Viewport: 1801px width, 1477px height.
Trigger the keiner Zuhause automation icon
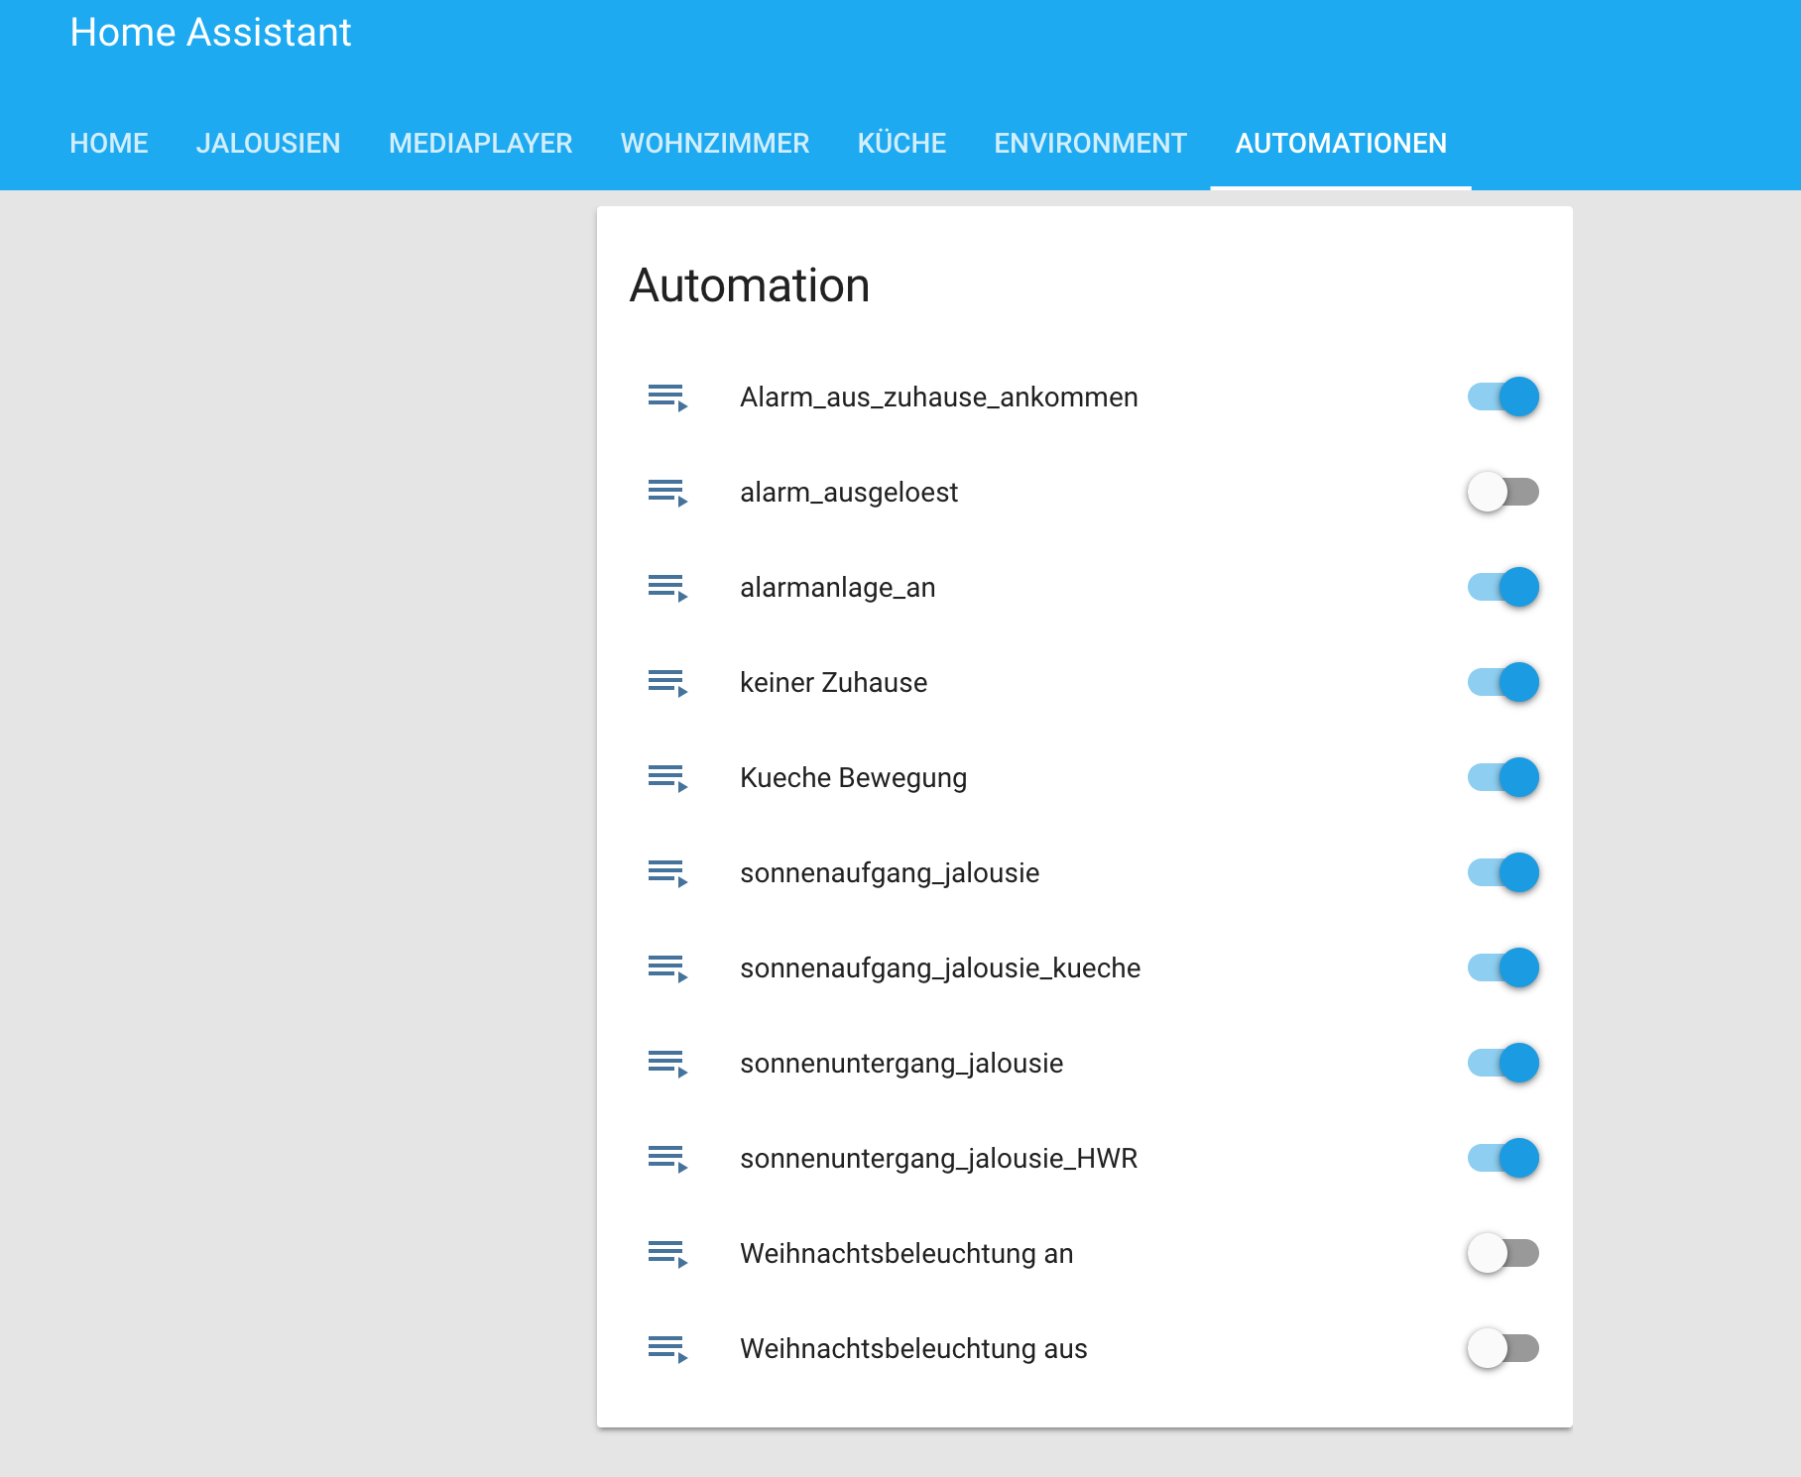[666, 681]
